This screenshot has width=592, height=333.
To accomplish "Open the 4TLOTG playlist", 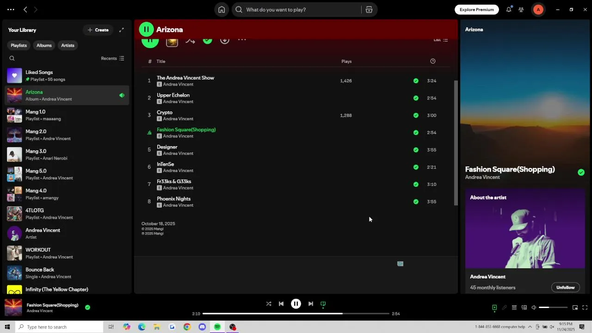I will click(68, 214).
